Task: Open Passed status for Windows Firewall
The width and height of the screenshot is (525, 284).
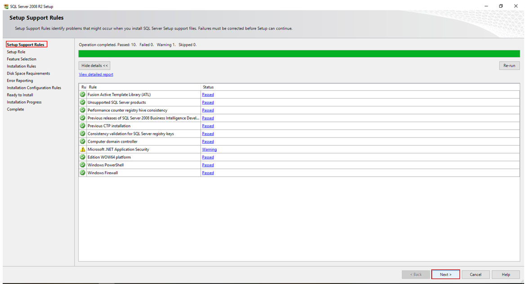Action: click(208, 173)
